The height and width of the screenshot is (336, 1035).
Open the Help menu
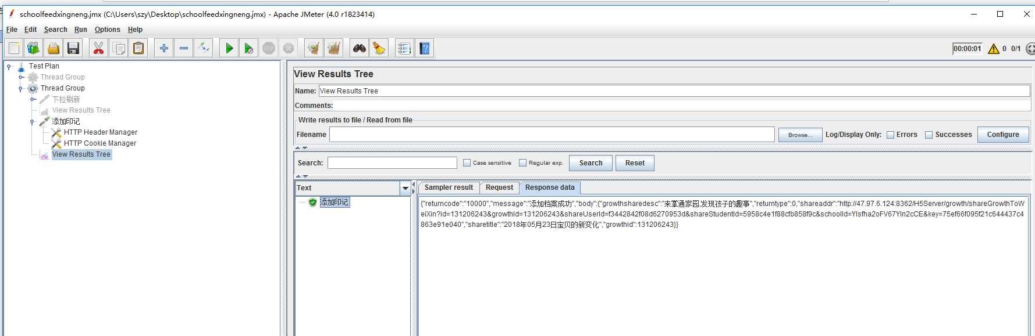[x=135, y=30]
